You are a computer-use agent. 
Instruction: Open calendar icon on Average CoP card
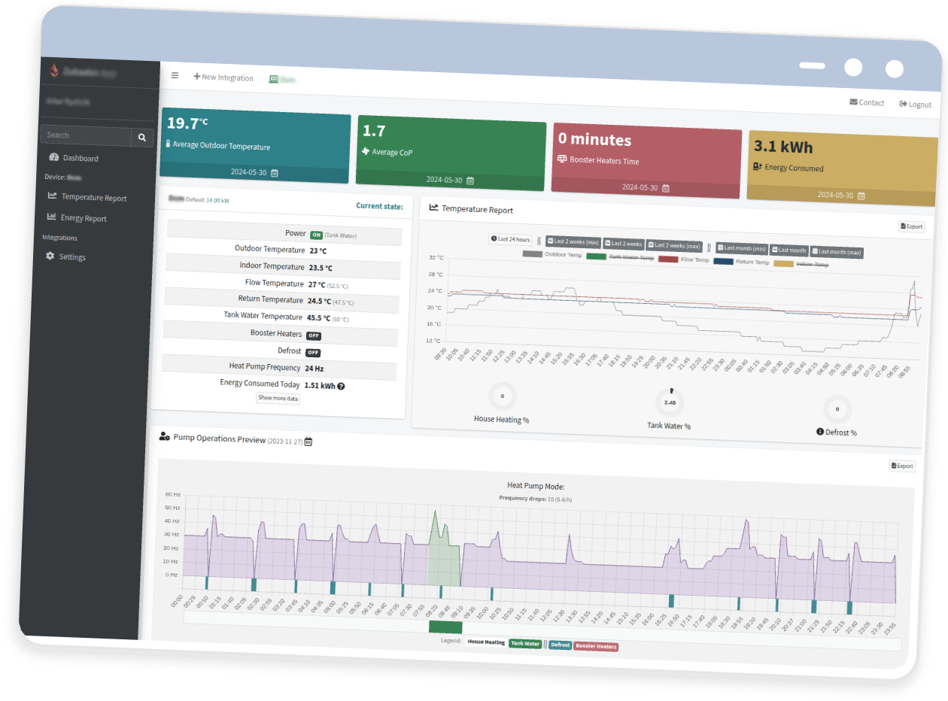470,181
